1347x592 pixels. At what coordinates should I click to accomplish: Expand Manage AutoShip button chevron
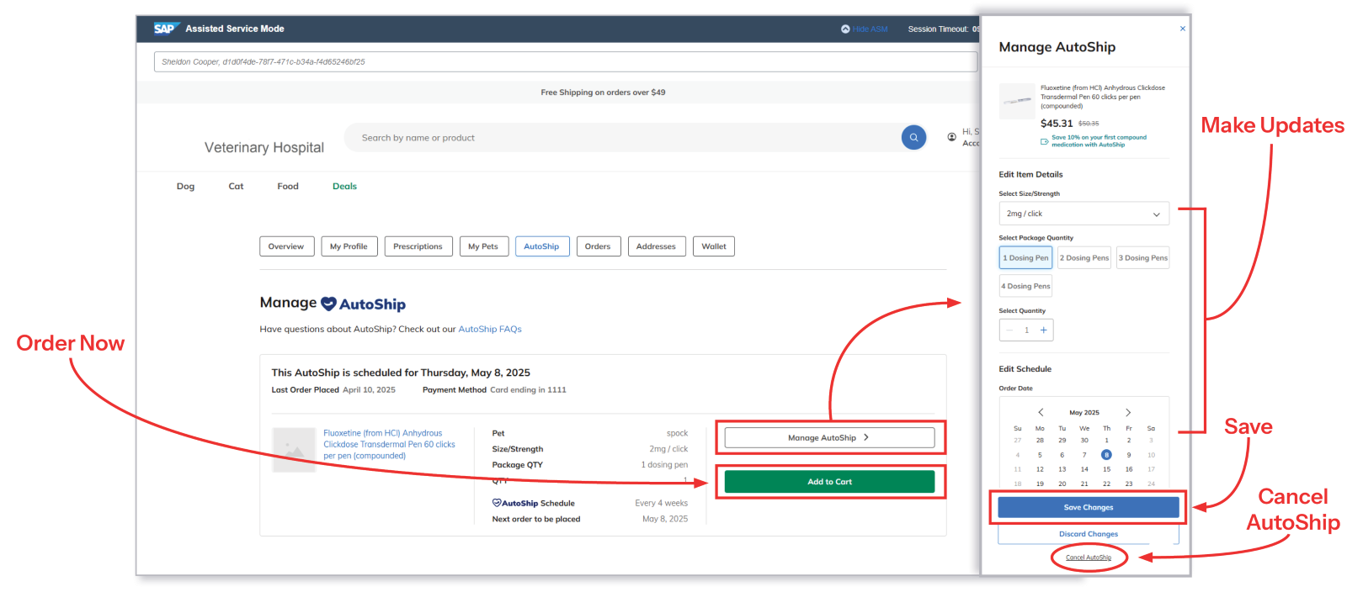(865, 437)
